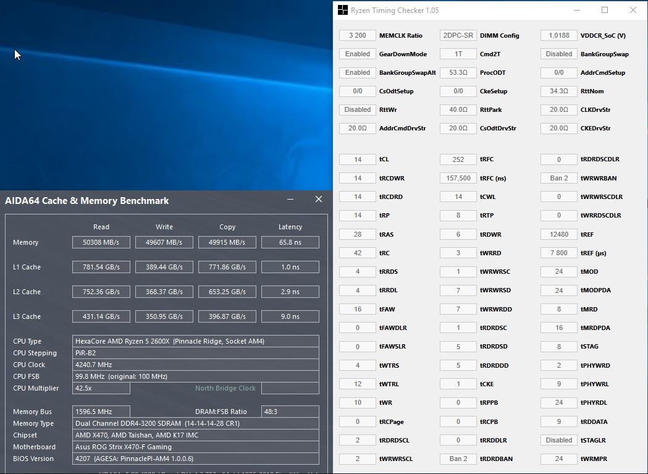Click the Memory Bus 1596.5 MHz field
The image size is (648, 474).
[101, 412]
